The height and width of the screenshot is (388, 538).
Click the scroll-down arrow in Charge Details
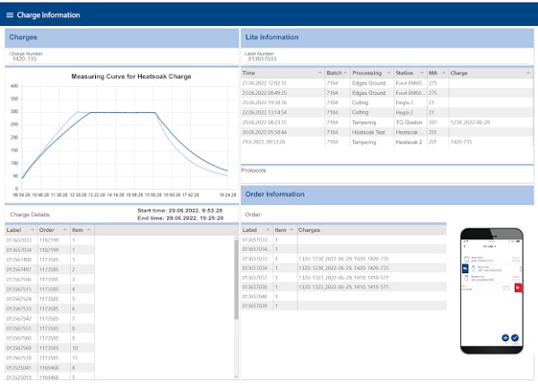click(x=236, y=376)
